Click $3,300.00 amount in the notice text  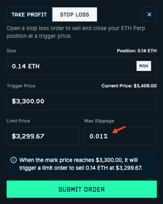click(x=109, y=160)
